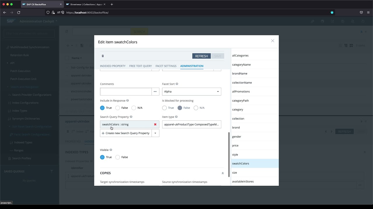Go back in browser history

[x=5, y=12]
